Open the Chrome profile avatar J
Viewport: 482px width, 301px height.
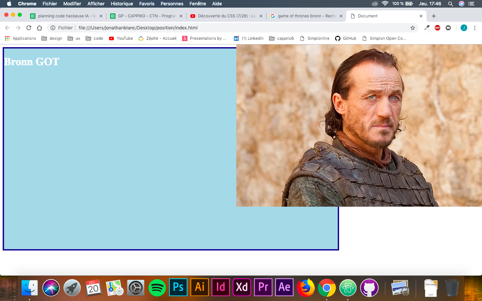point(464,28)
